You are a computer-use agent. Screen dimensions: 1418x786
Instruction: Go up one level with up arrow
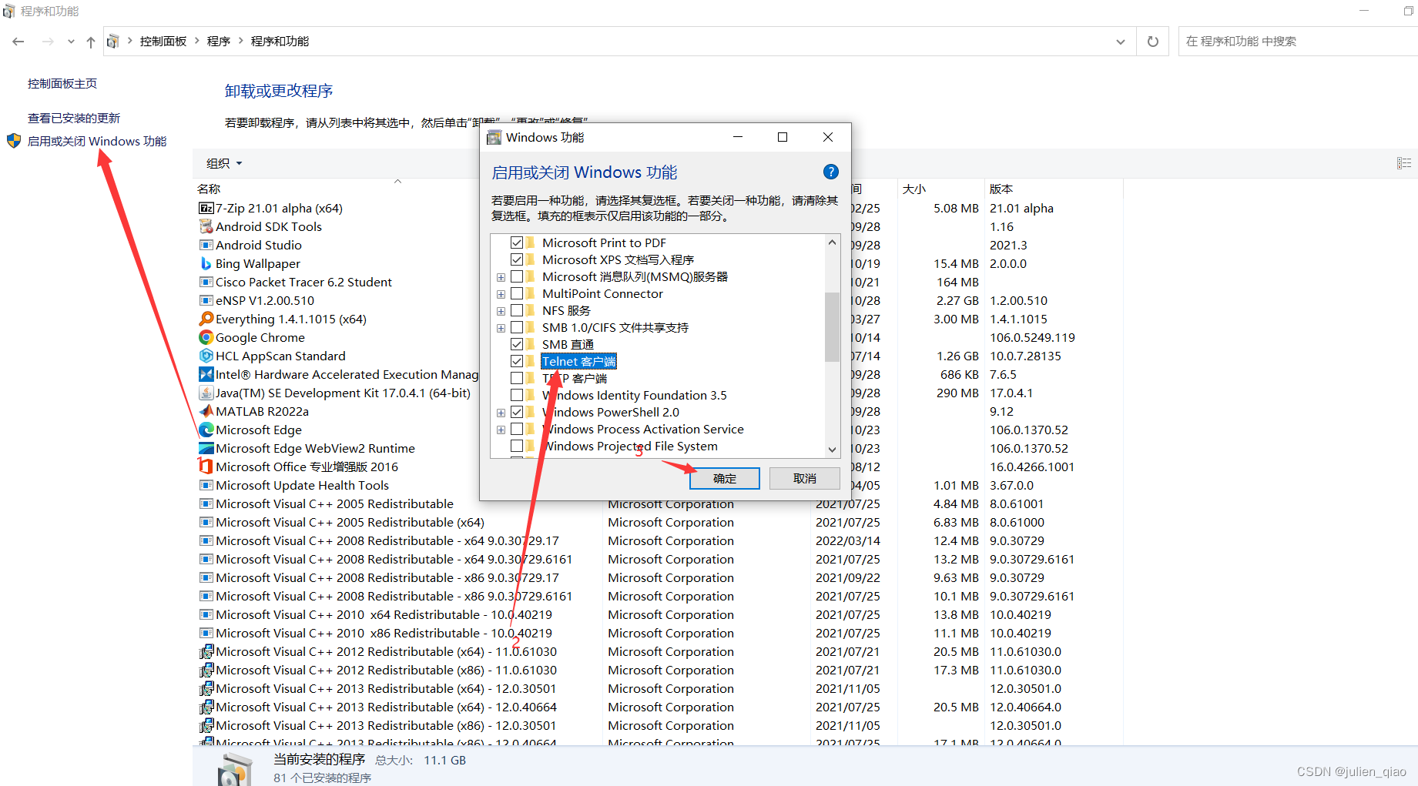coord(91,42)
